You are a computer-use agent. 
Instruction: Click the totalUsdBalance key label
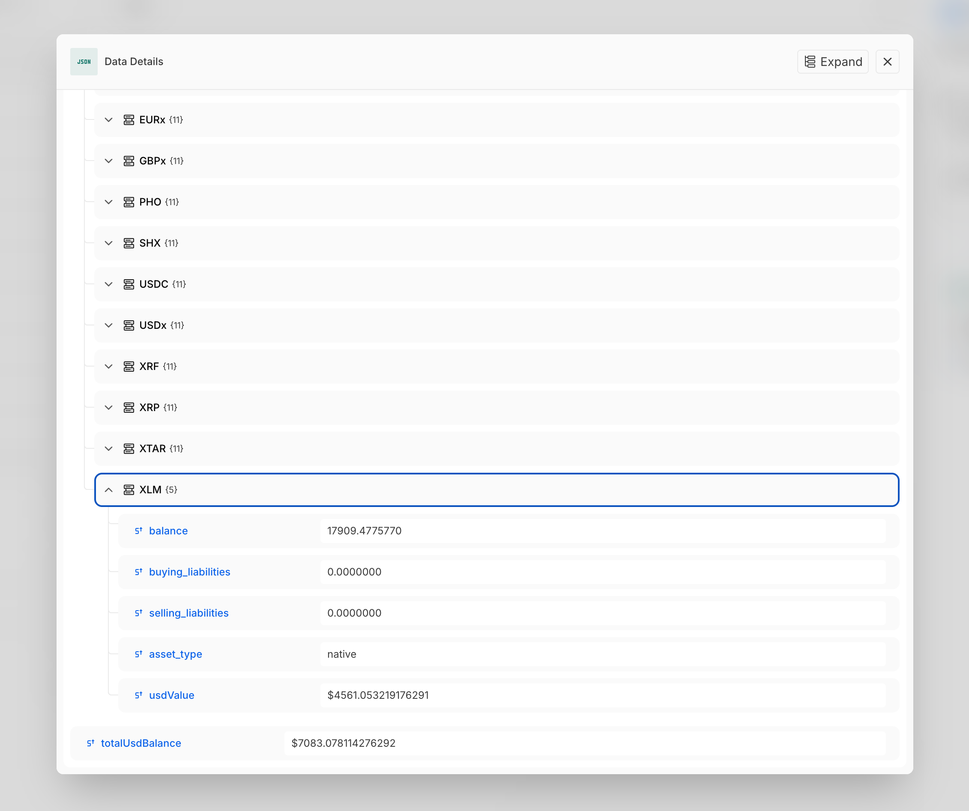click(141, 743)
